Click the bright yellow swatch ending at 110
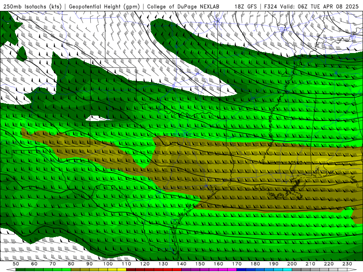 tap(122, 270)
